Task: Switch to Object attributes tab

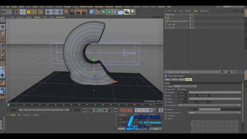Action: coord(181,80)
